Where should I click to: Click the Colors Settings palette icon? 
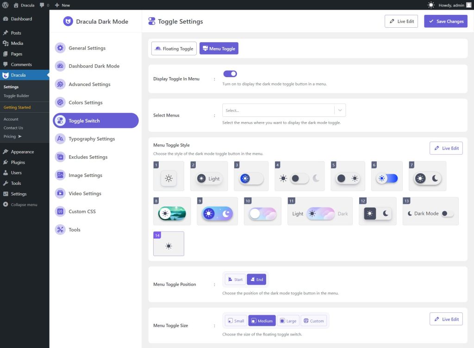click(x=60, y=102)
